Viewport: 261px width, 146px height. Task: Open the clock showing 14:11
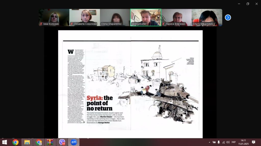coord(243,142)
